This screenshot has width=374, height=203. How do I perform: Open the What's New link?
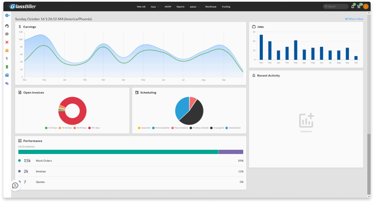[x=354, y=19]
